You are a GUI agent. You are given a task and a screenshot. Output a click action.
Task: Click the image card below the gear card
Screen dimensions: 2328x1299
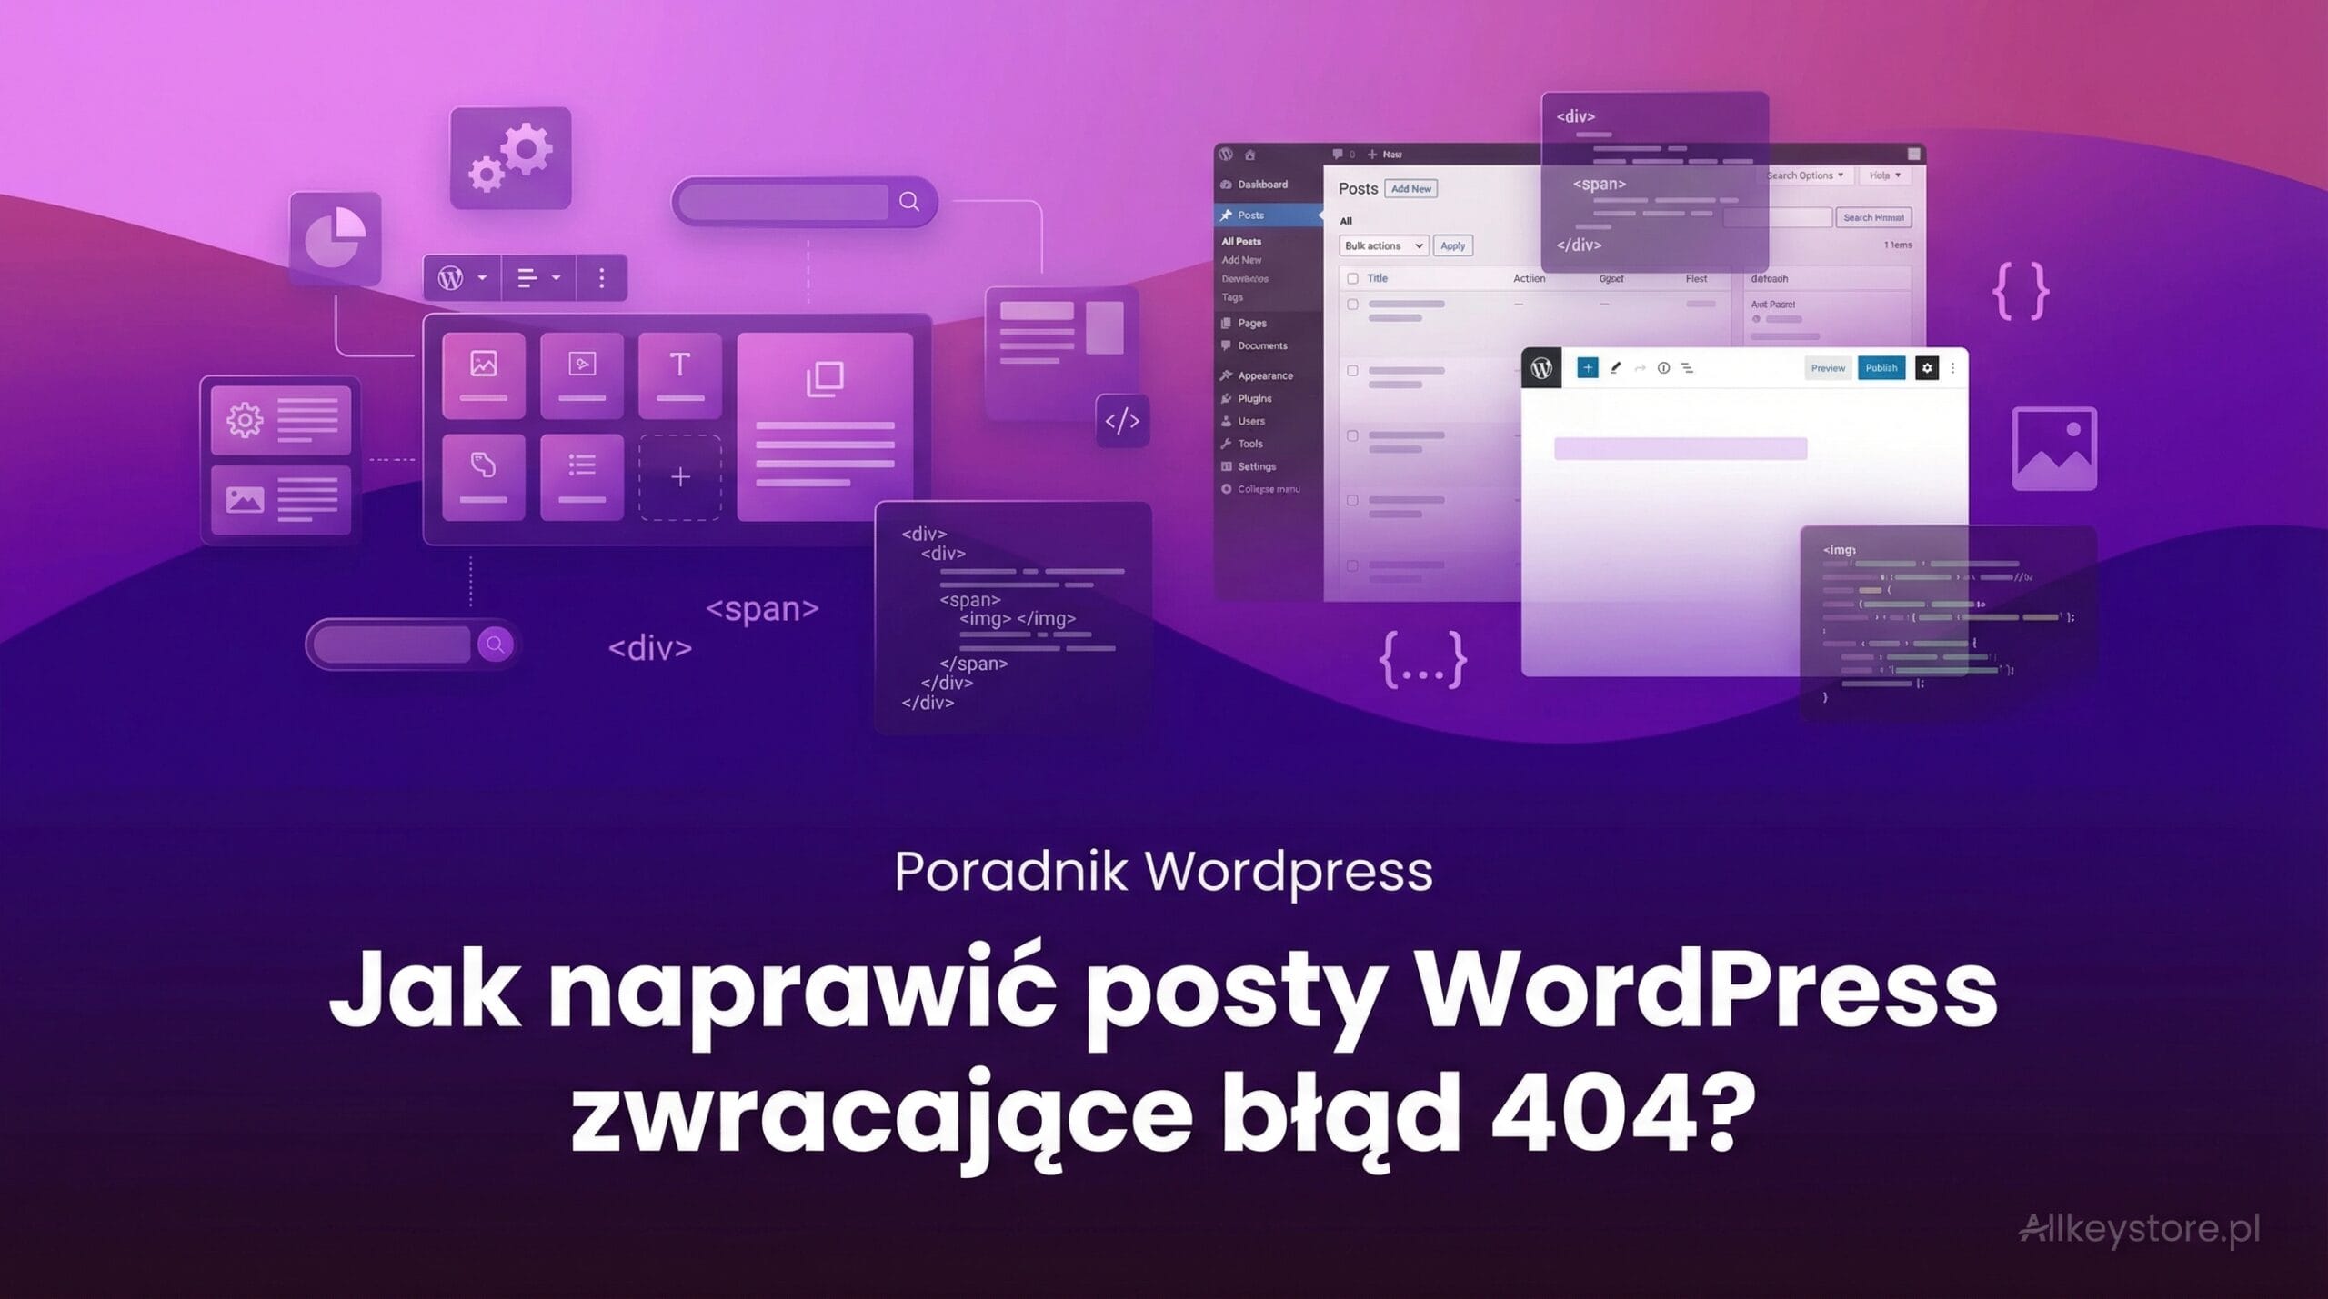tap(281, 500)
